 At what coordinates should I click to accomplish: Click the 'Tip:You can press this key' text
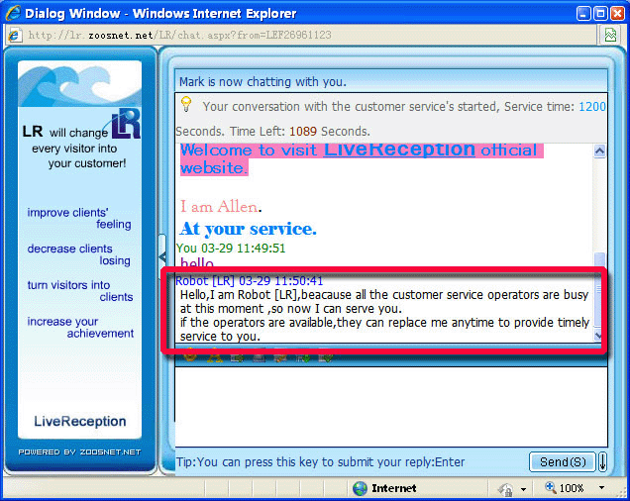320,462
